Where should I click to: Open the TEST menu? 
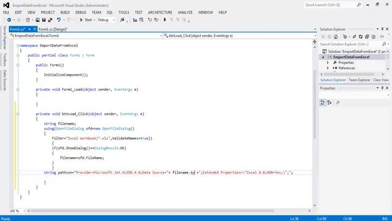tap(138, 12)
